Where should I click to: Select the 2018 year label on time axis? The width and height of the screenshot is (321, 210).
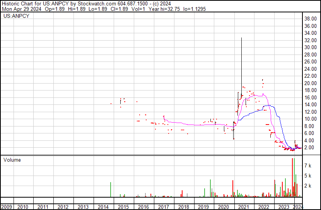[x=183, y=207]
